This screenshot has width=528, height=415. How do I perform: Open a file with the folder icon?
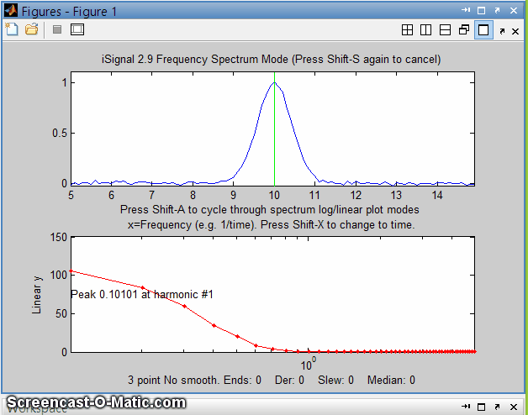coord(32,29)
